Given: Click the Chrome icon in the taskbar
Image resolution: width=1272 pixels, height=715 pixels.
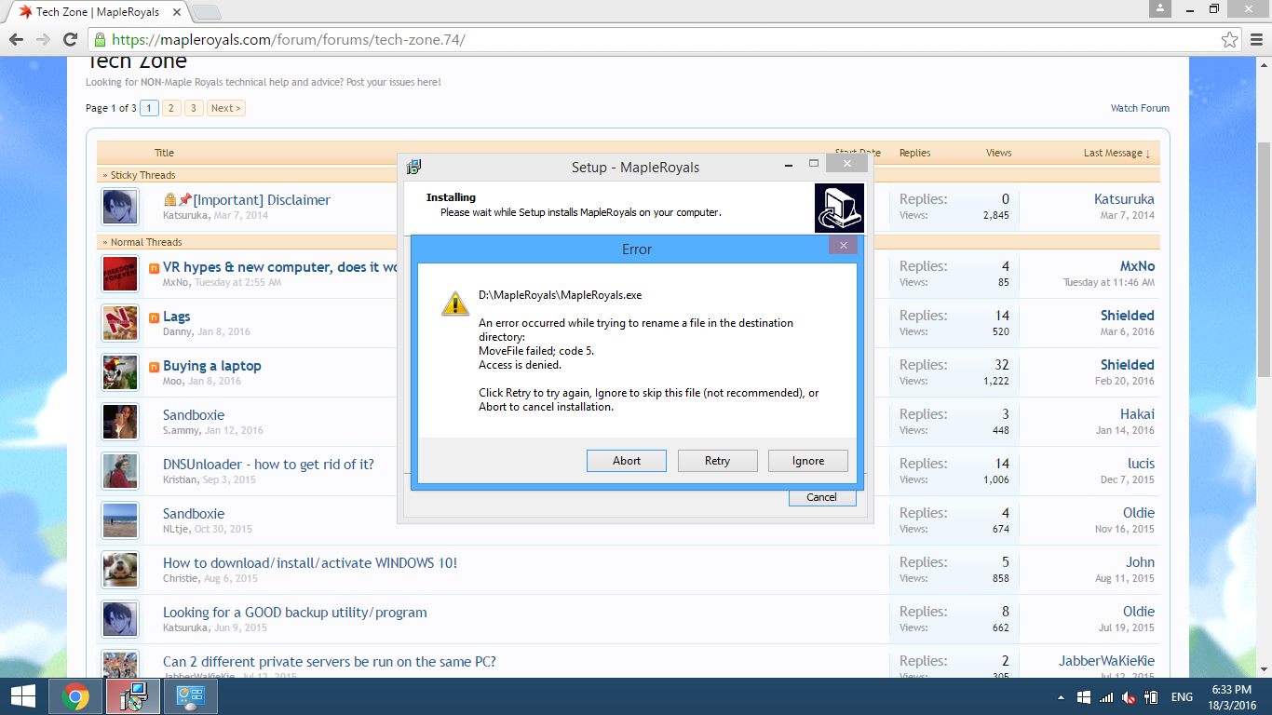Looking at the screenshot, I should click(75, 696).
